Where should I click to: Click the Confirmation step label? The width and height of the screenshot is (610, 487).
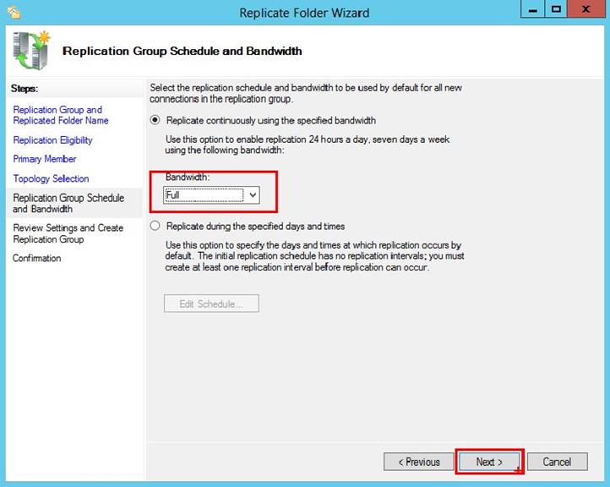(x=36, y=258)
